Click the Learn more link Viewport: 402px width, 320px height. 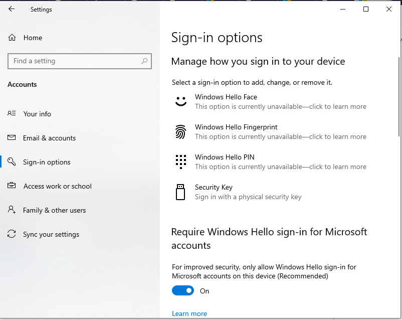point(189,313)
